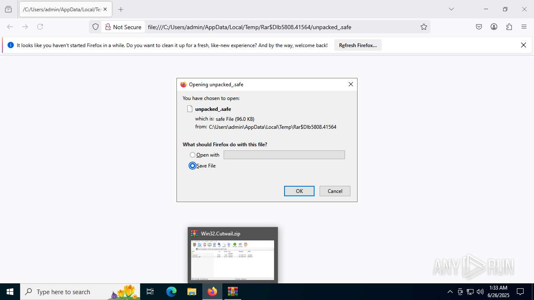
Task: Cancel the file open dialog
Action: 335,191
